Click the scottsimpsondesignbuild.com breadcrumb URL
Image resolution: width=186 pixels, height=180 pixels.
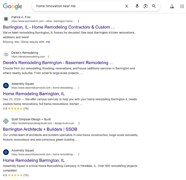point(44,123)
